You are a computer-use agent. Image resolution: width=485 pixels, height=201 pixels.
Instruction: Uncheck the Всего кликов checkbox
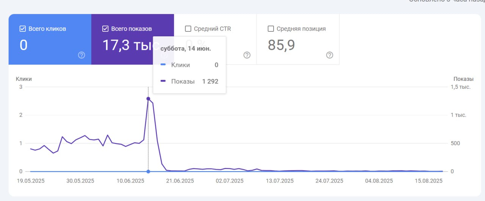[x=23, y=29]
